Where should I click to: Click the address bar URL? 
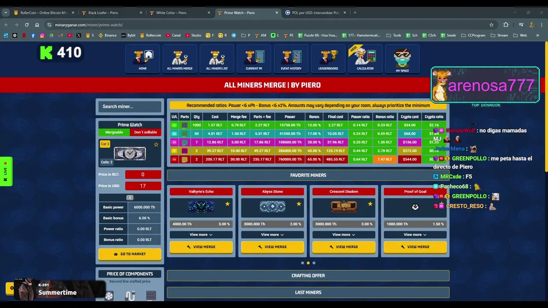89,25
